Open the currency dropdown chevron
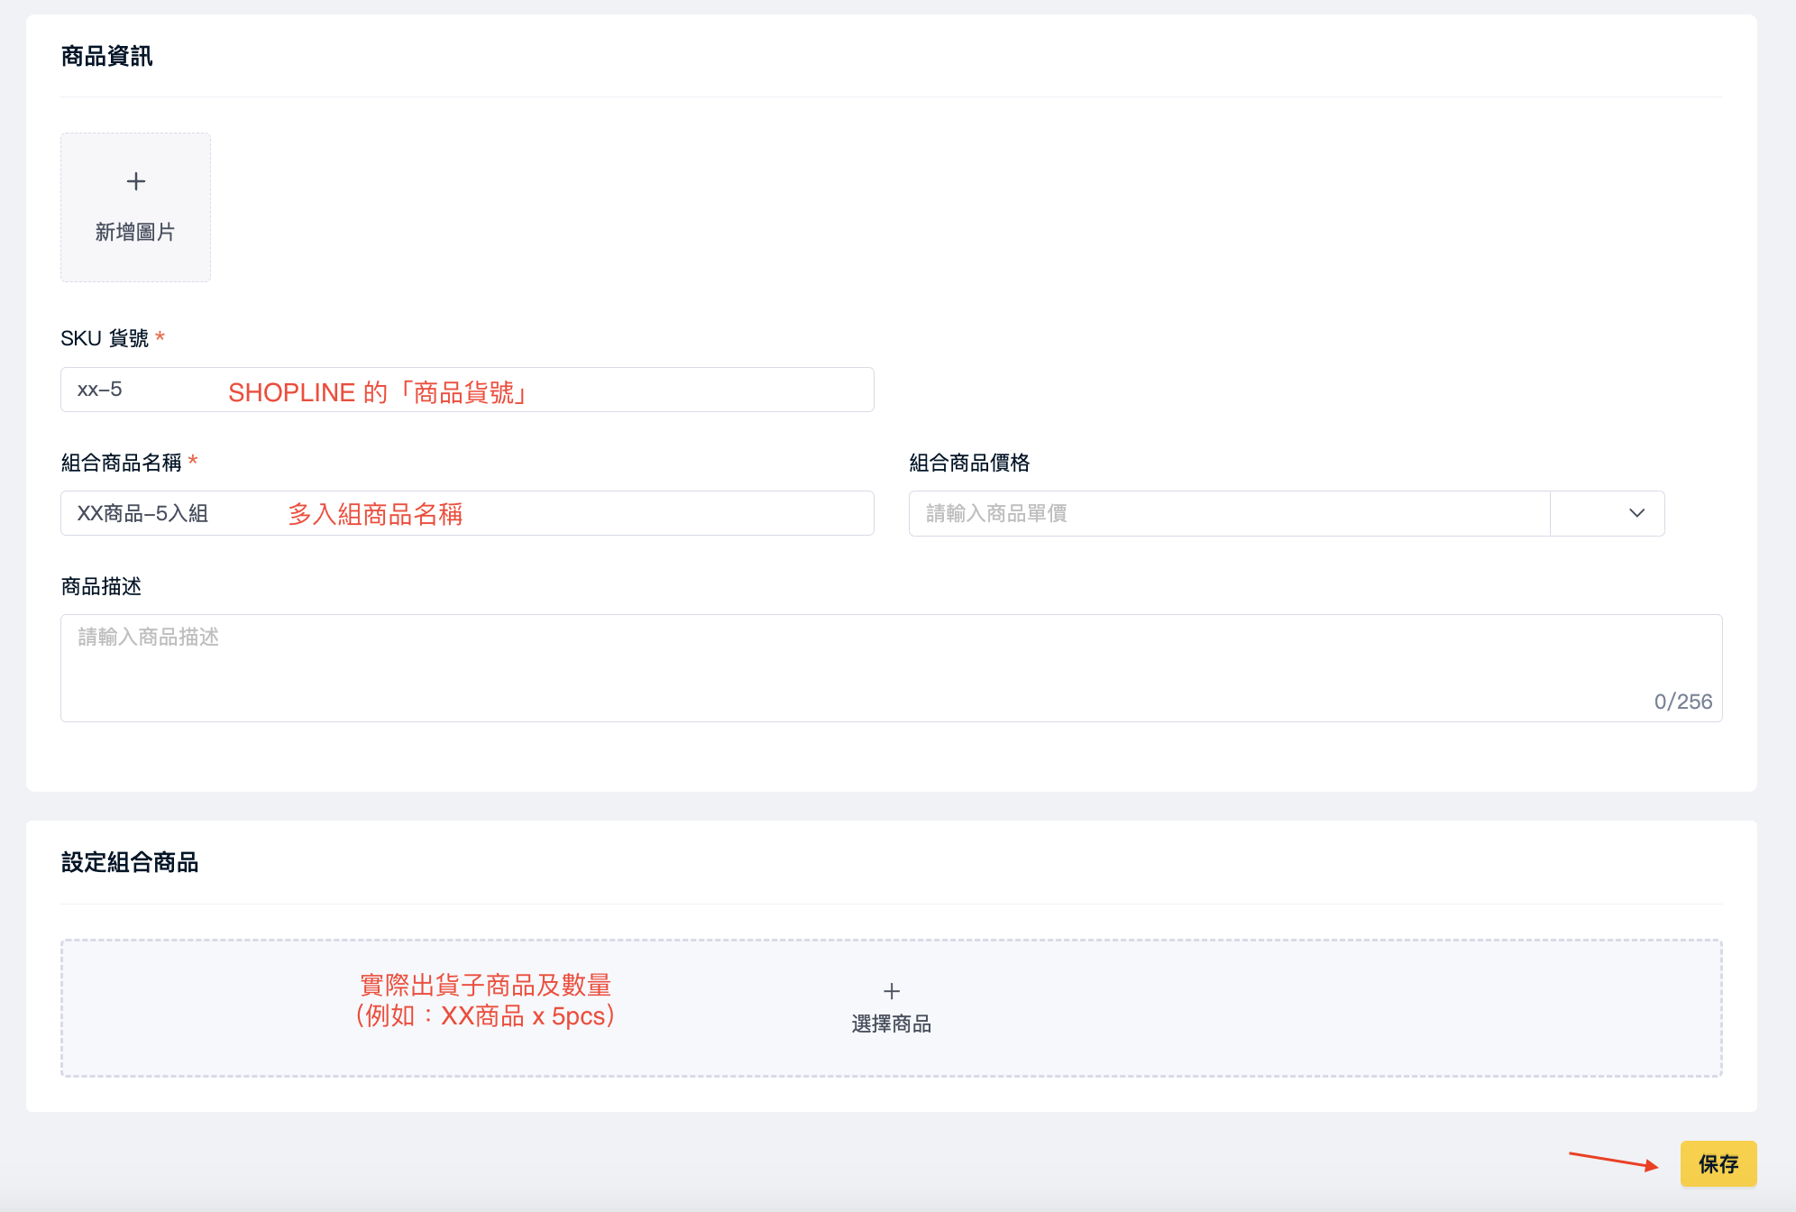1796x1212 pixels. pyautogui.click(x=1636, y=513)
